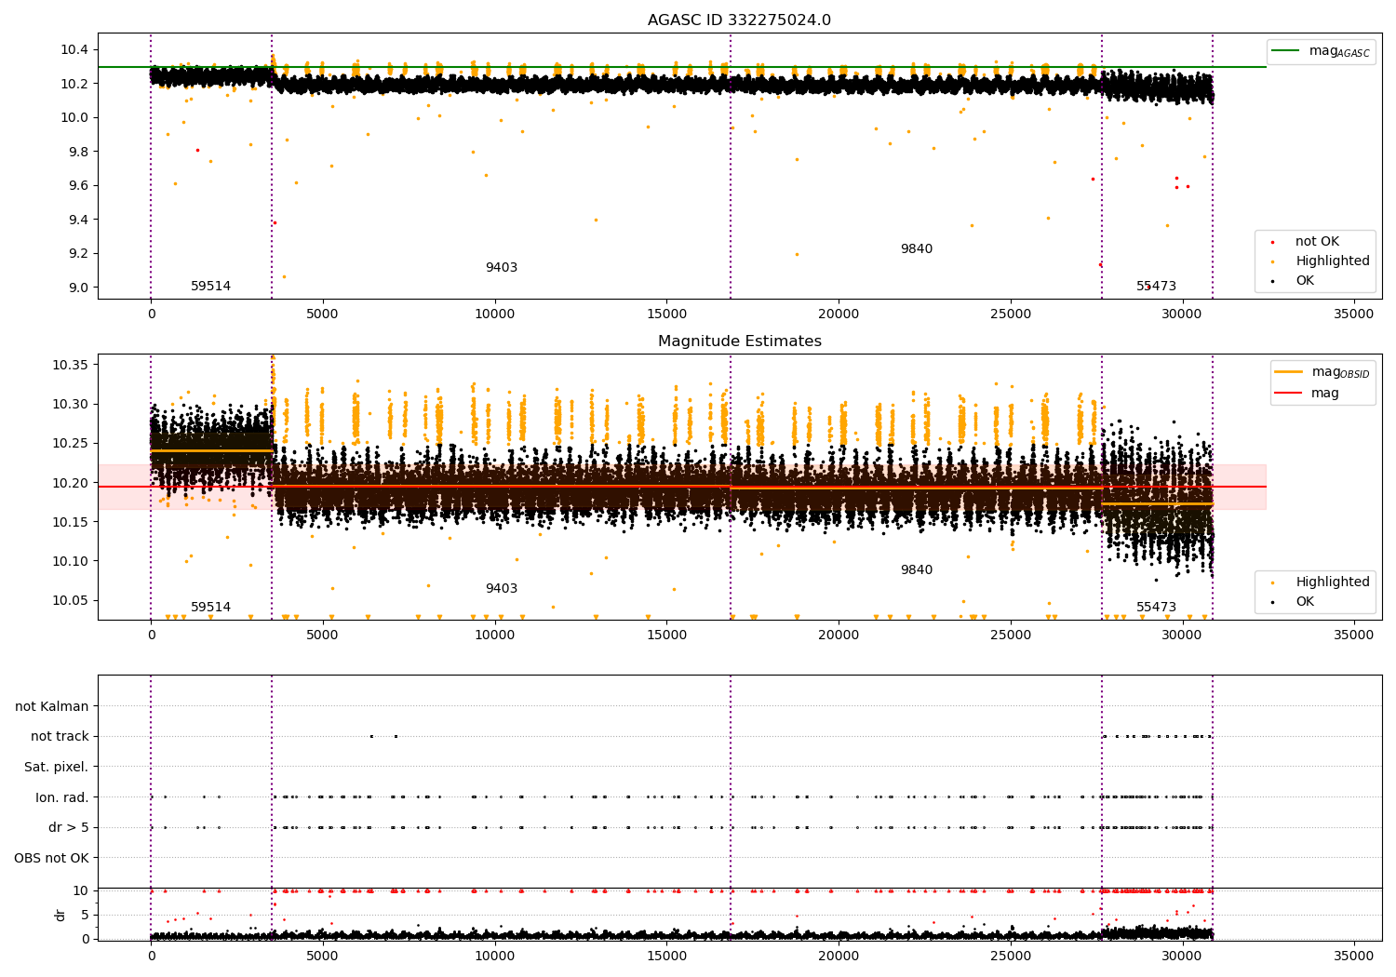This screenshot has height=977, width=1396.
Task: Click the 'not track' row label
Action: [x=60, y=736]
